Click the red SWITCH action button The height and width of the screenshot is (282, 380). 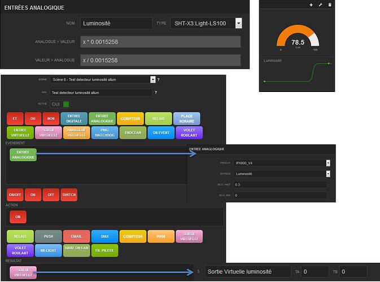(x=68, y=194)
